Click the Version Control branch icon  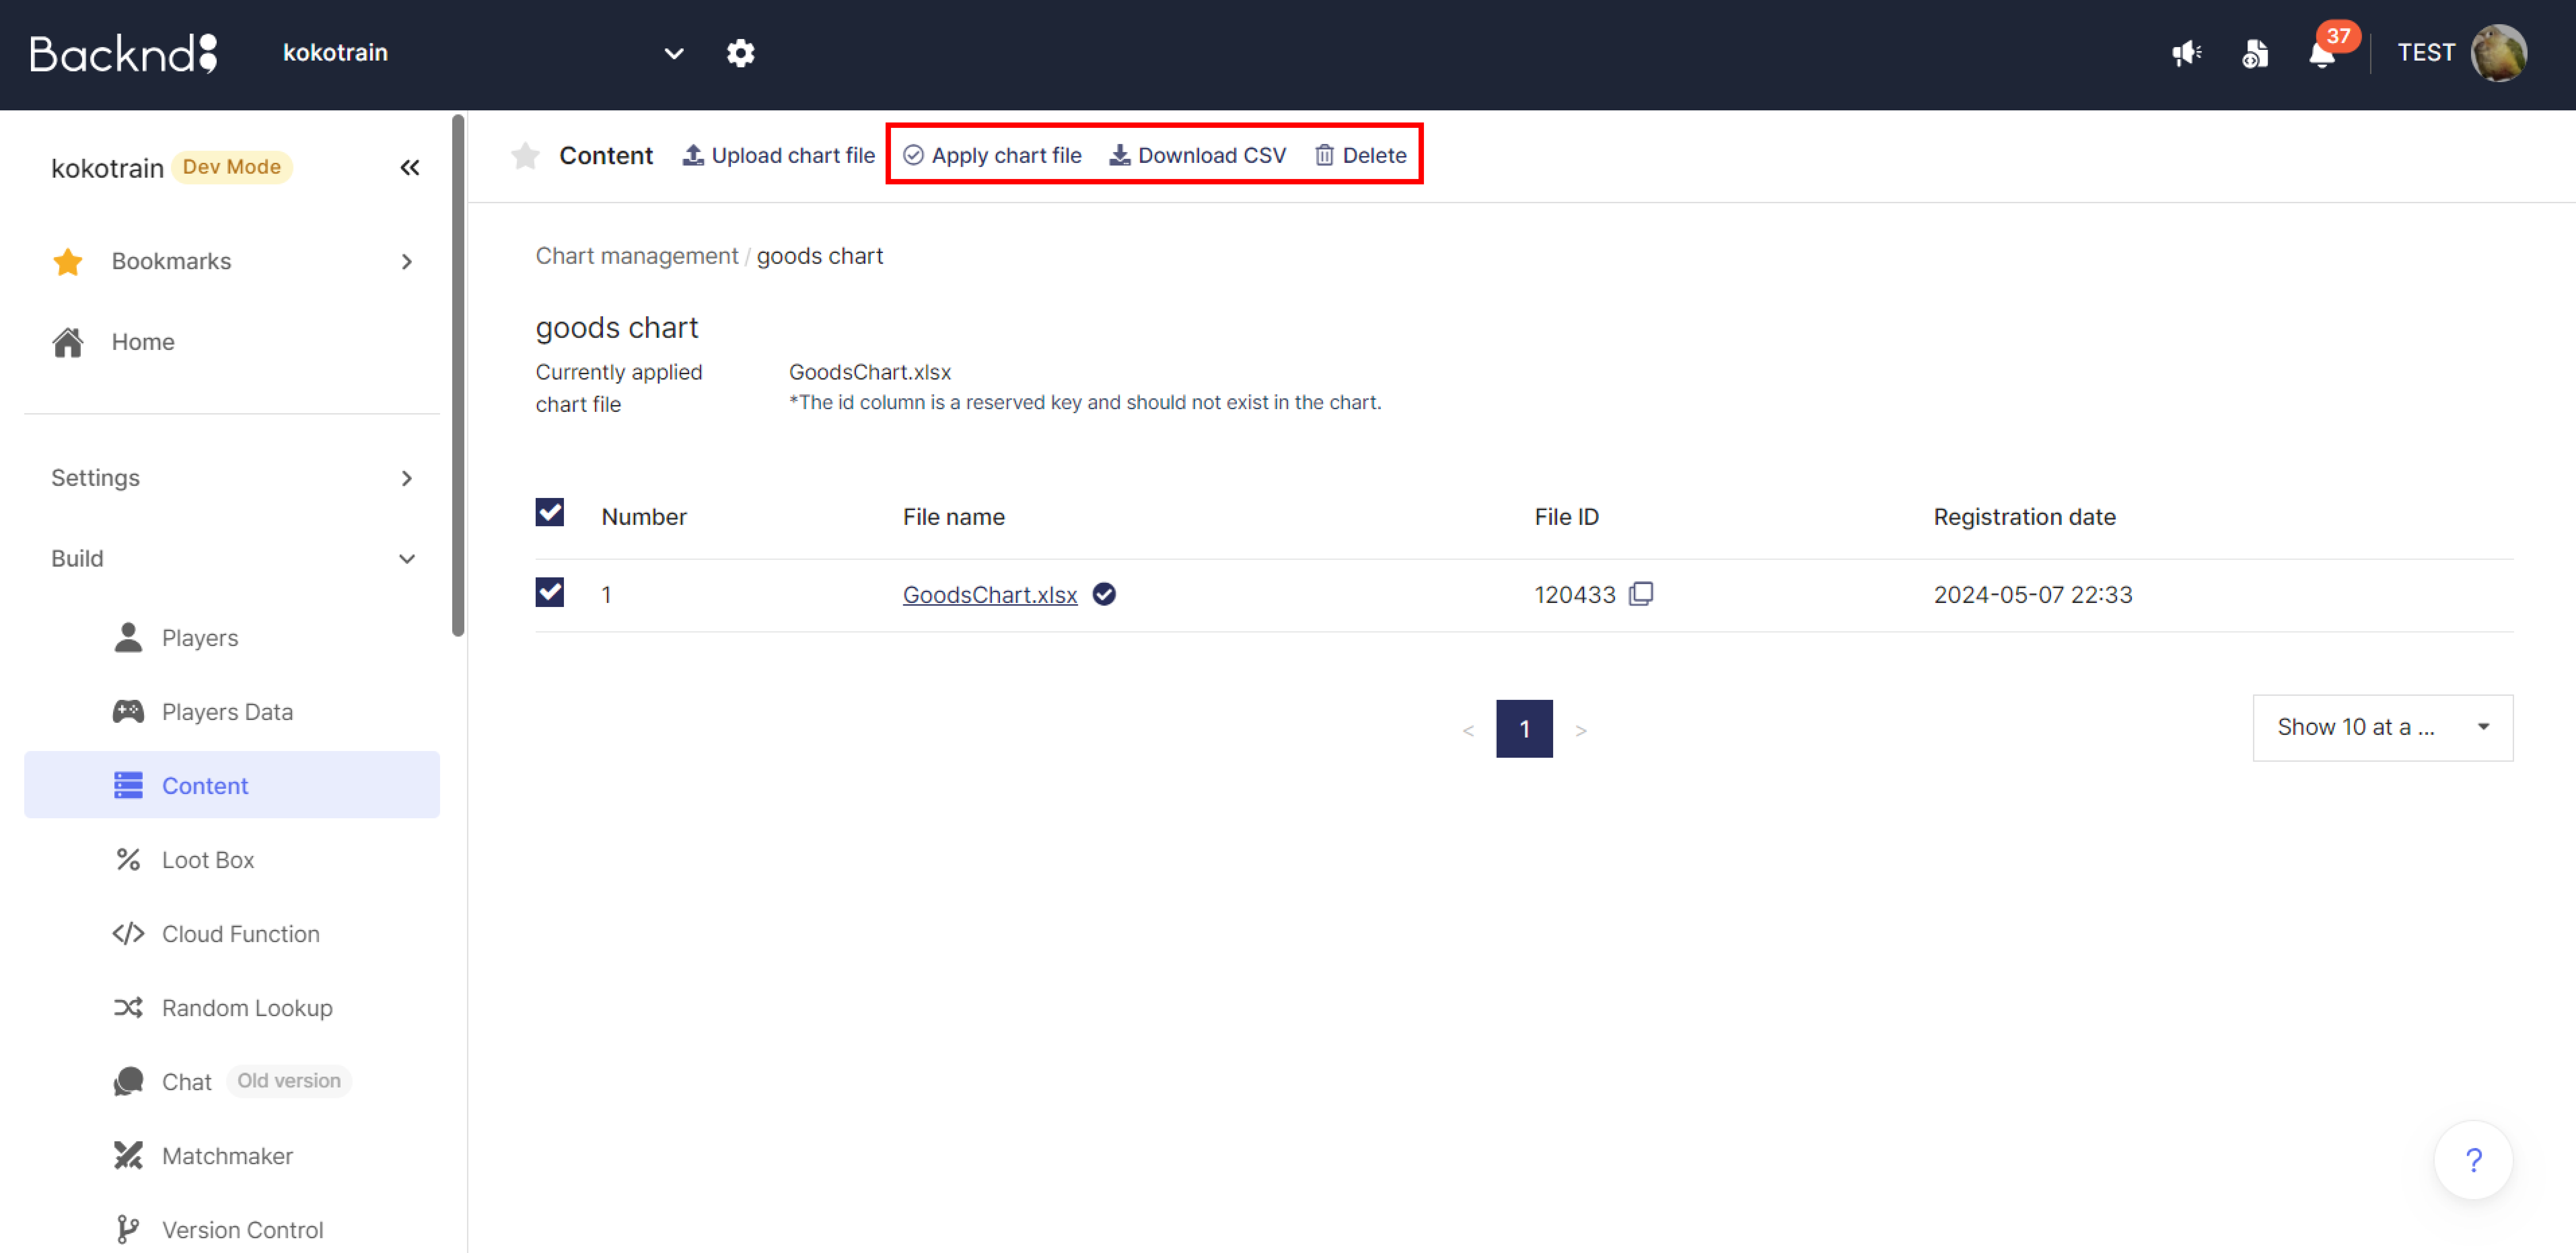[x=128, y=1229]
